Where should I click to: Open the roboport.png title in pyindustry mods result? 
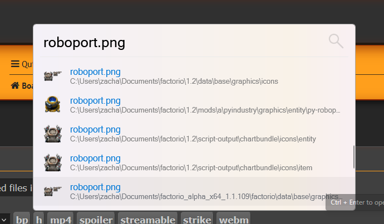(95, 100)
